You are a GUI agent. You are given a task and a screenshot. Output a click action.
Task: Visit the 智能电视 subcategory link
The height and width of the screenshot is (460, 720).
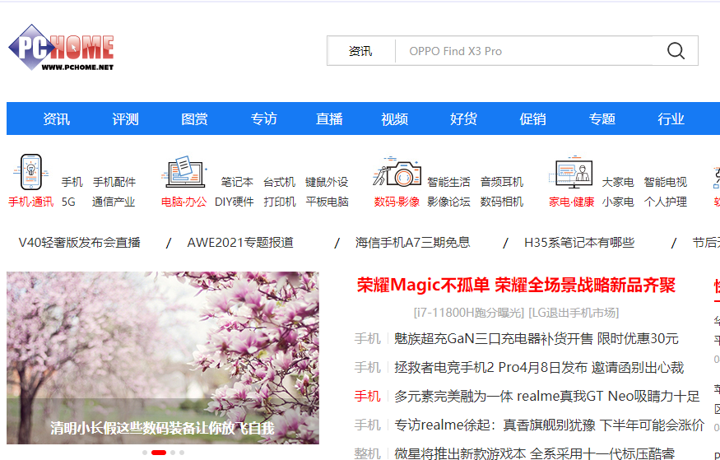pyautogui.click(x=665, y=182)
